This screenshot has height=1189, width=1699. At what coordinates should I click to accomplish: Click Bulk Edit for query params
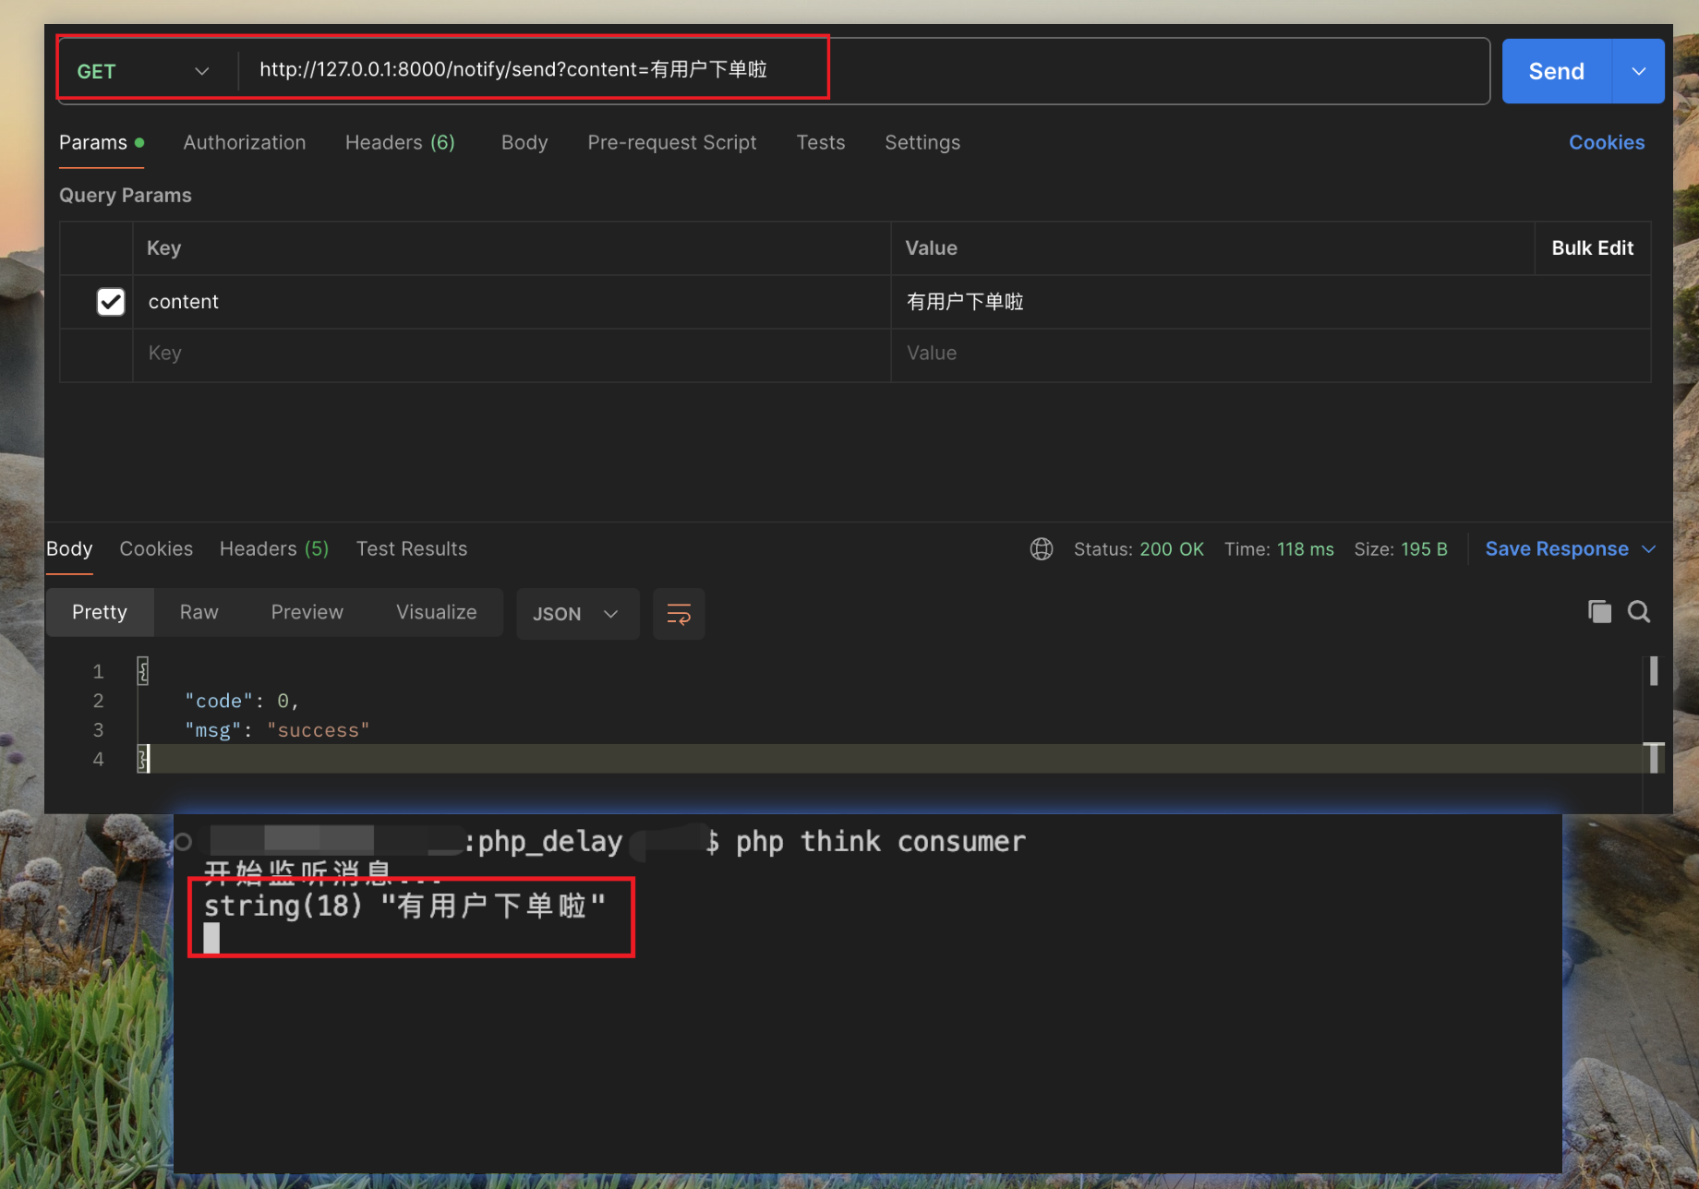(1592, 247)
